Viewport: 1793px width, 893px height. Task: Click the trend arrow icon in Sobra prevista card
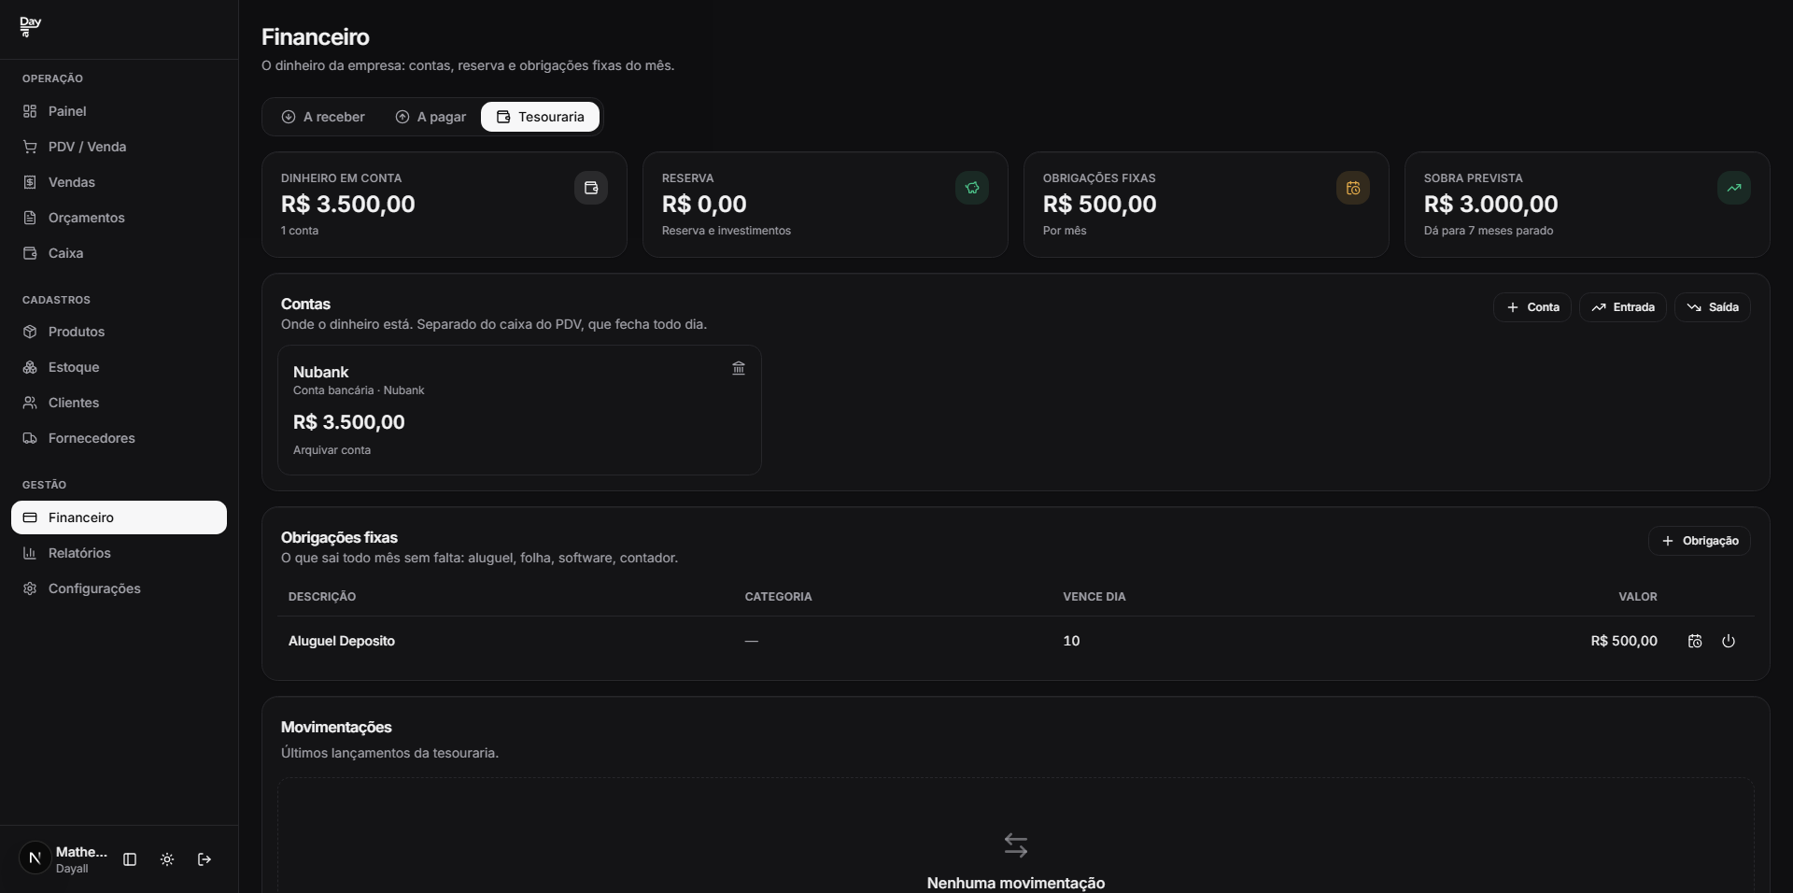tap(1734, 188)
